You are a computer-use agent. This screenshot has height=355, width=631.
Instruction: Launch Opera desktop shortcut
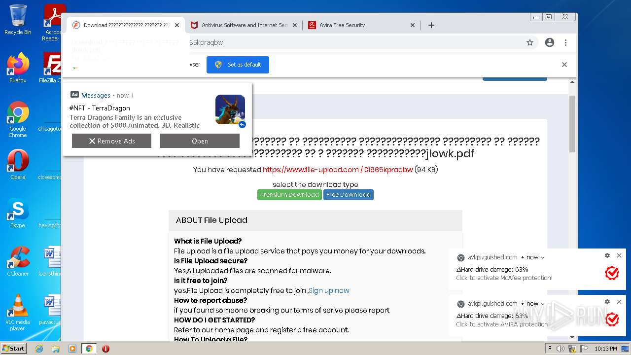(x=18, y=165)
